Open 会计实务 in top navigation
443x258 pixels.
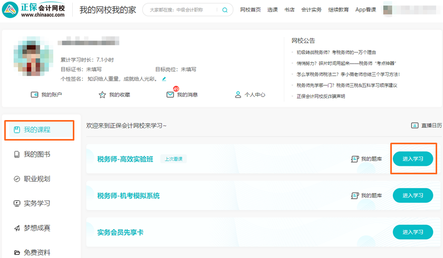point(311,10)
